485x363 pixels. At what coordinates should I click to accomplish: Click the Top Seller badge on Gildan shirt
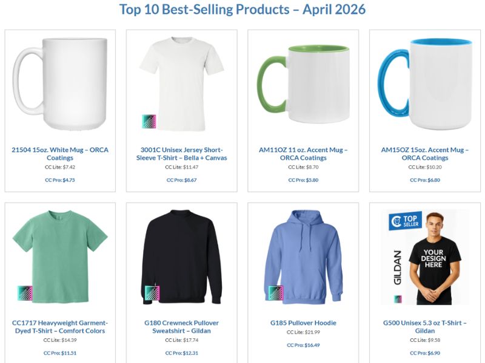pyautogui.click(x=406, y=221)
